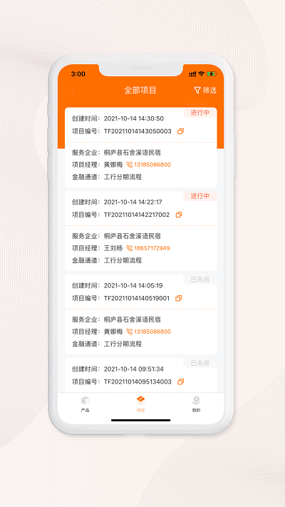Open project created at 09:51:34
285x507 pixels.
click(141, 375)
